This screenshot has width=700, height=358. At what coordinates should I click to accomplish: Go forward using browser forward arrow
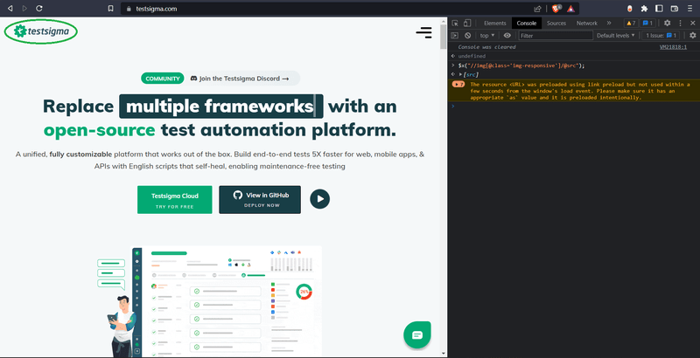(24, 9)
